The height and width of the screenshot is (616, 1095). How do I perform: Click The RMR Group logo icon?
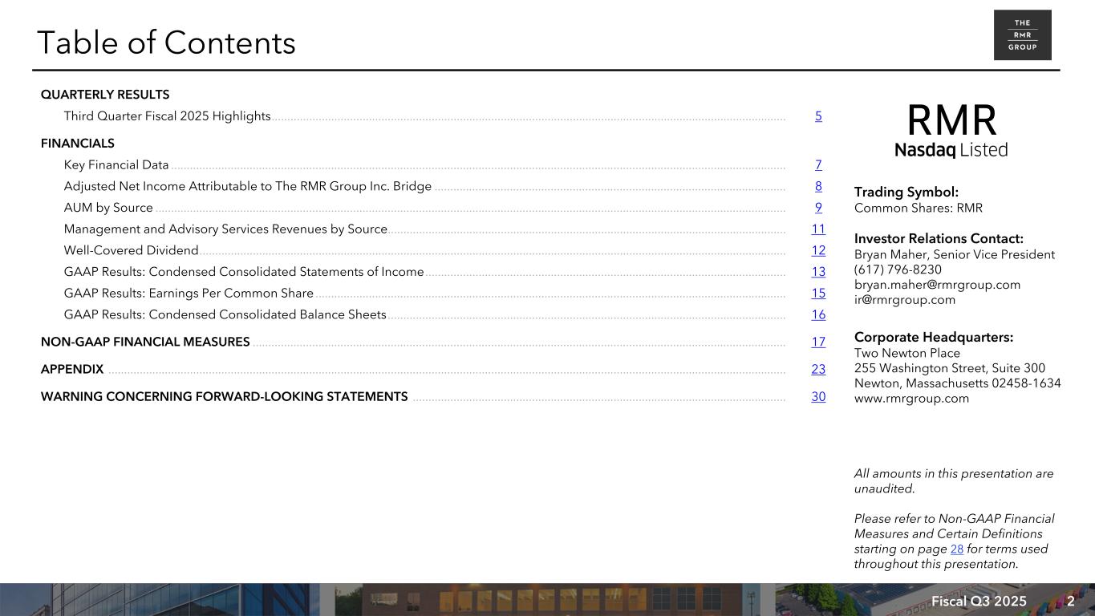click(x=1022, y=35)
